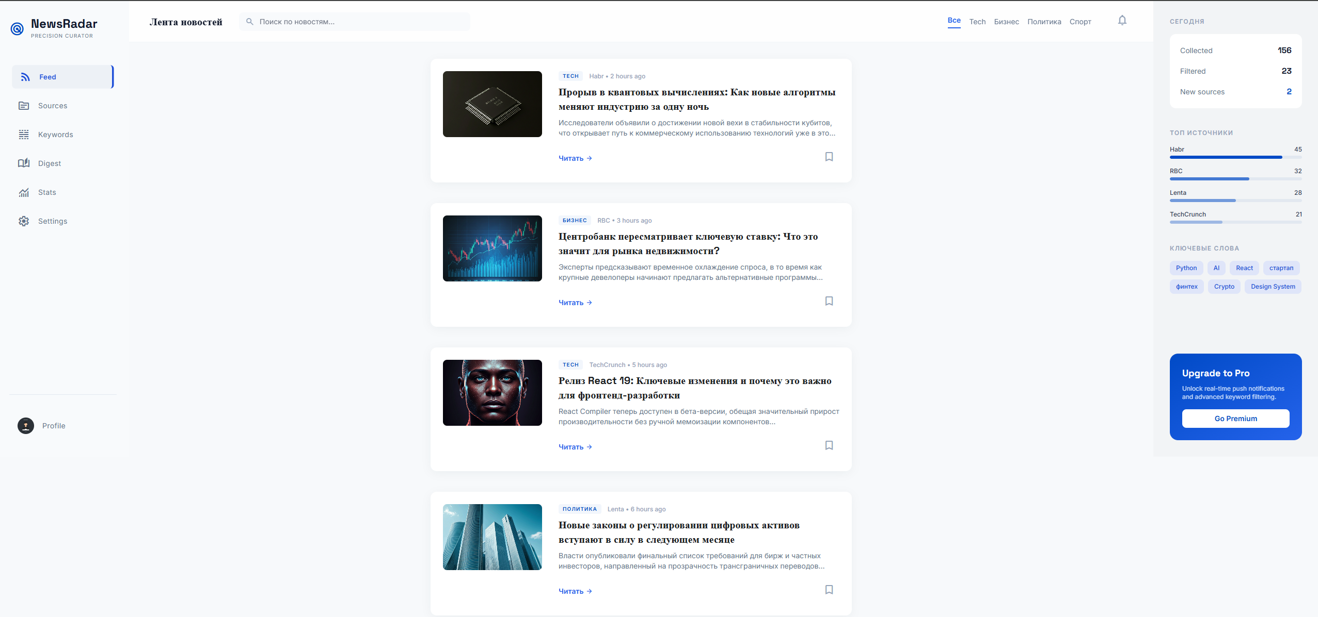The width and height of the screenshot is (1318, 617).
Task: Select the Design System keyword tag
Action: [1272, 287]
